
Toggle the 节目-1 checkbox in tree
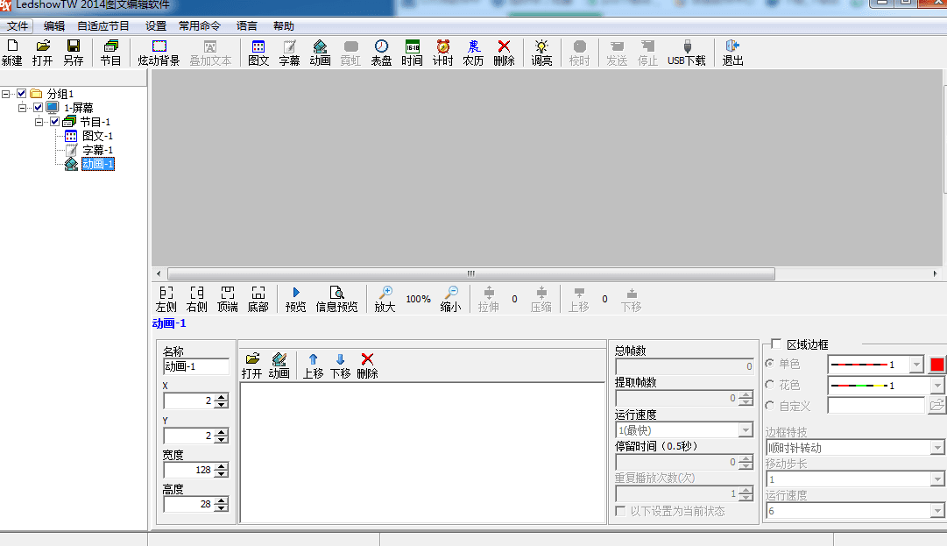click(x=54, y=122)
